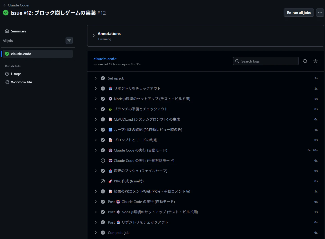The height and width of the screenshot is (239, 325).
Task: Click the refresh logs icon
Action: [x=305, y=61]
